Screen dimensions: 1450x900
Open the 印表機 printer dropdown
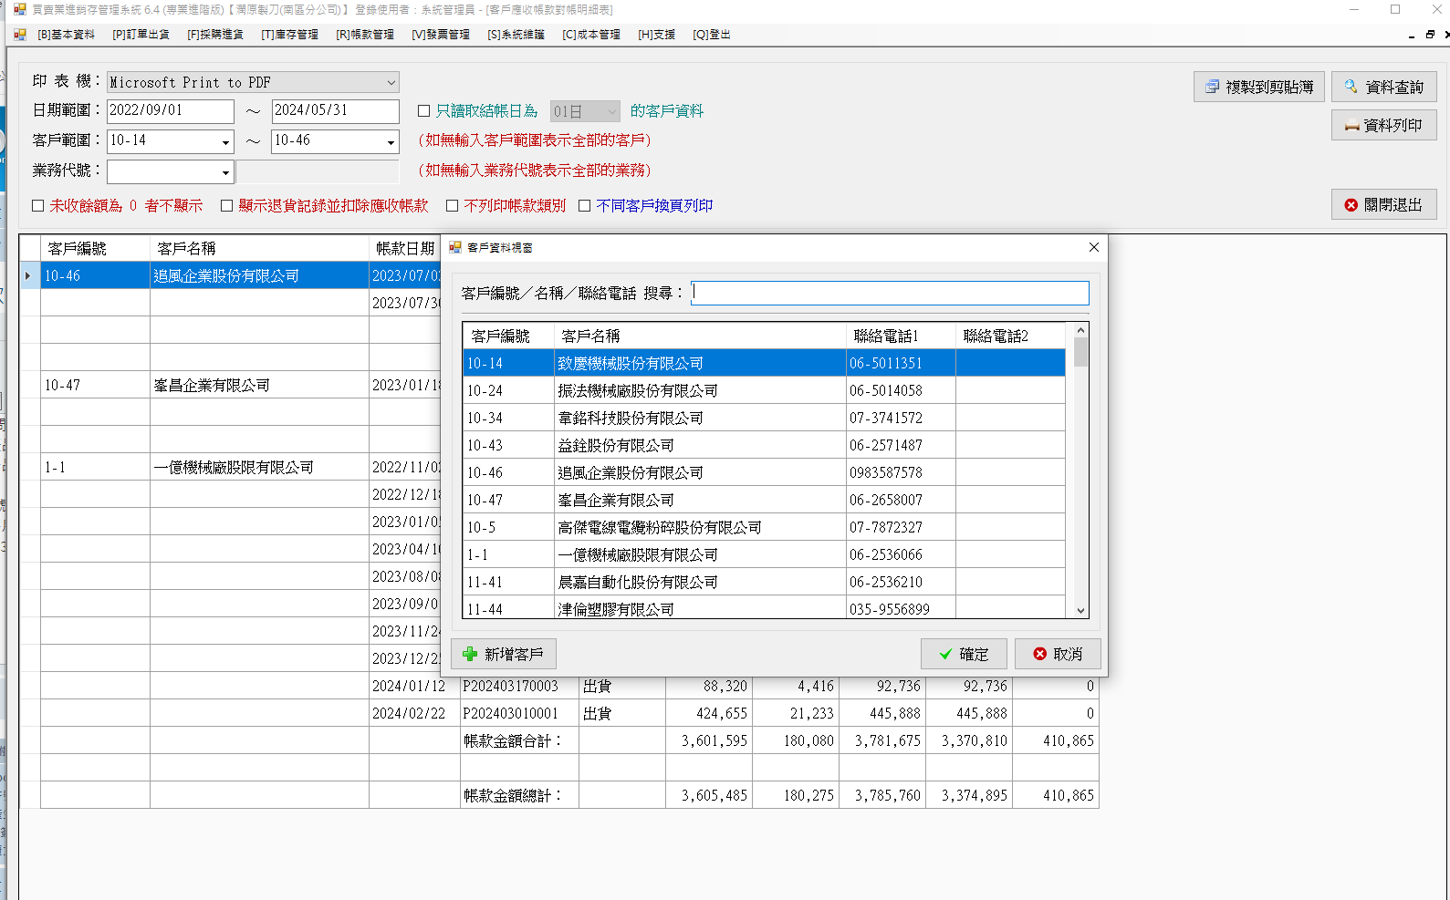tap(391, 82)
